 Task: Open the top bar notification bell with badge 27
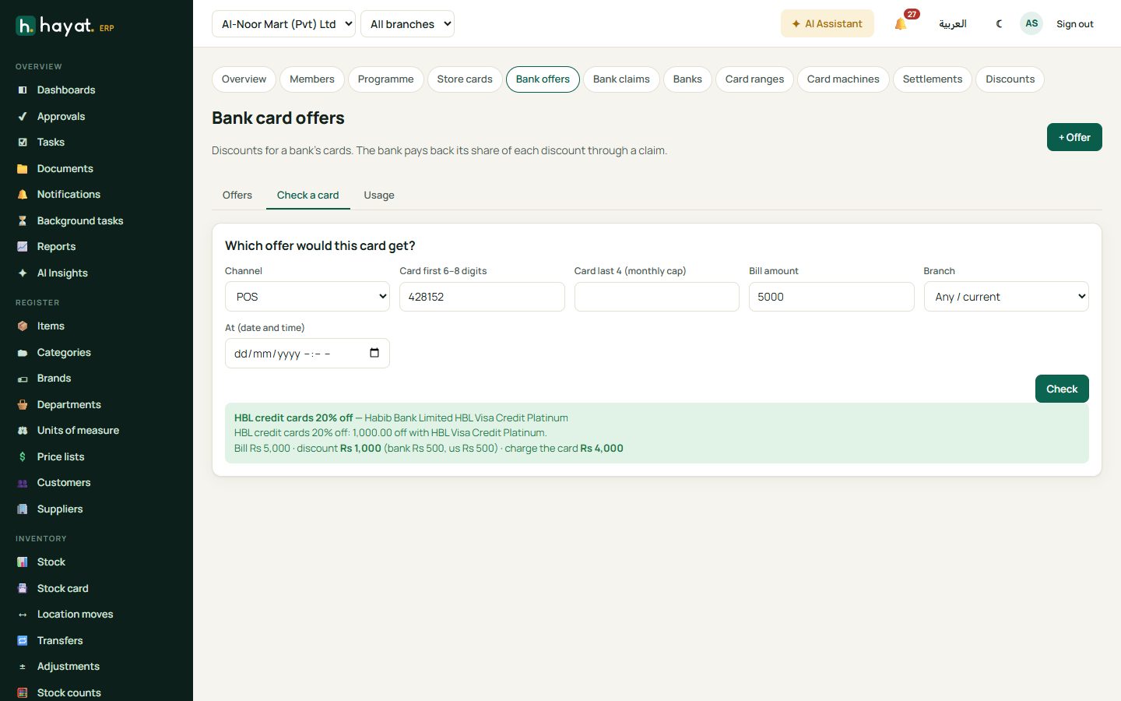pyautogui.click(x=901, y=23)
